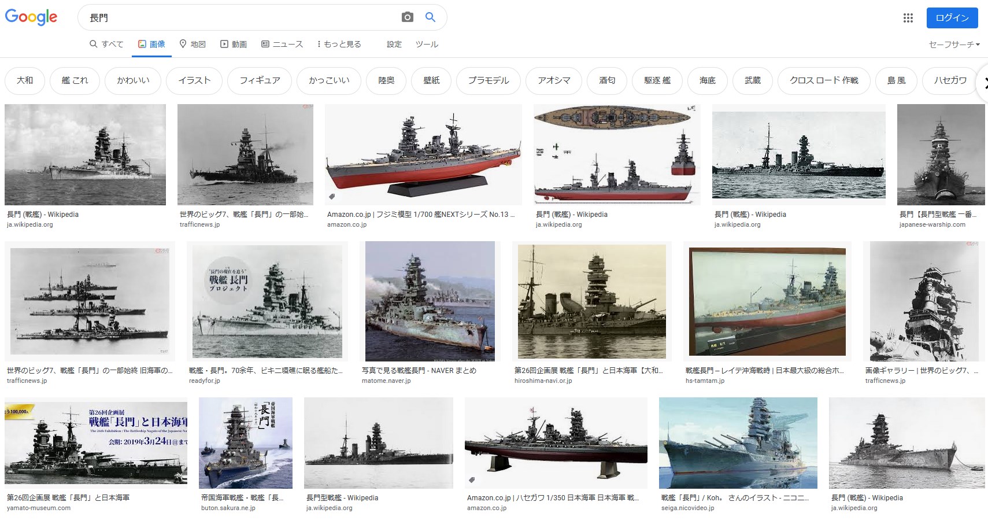Switch to the すべて (All) tab

click(x=106, y=44)
